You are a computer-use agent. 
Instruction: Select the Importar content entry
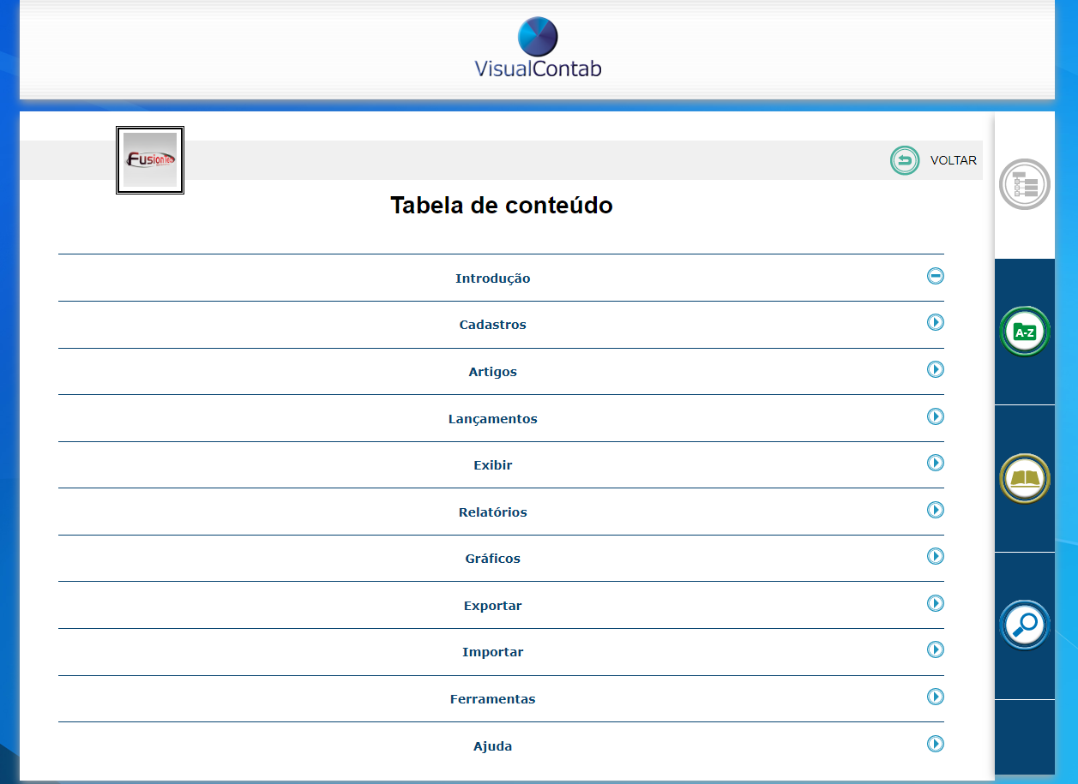(492, 652)
